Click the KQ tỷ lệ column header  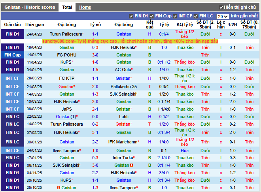click(185, 24)
